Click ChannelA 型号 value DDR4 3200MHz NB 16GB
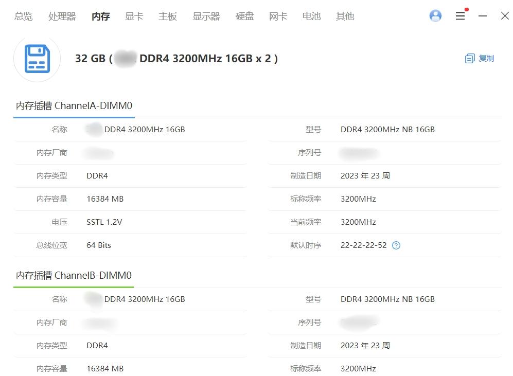The width and height of the screenshot is (513, 376). (387, 130)
